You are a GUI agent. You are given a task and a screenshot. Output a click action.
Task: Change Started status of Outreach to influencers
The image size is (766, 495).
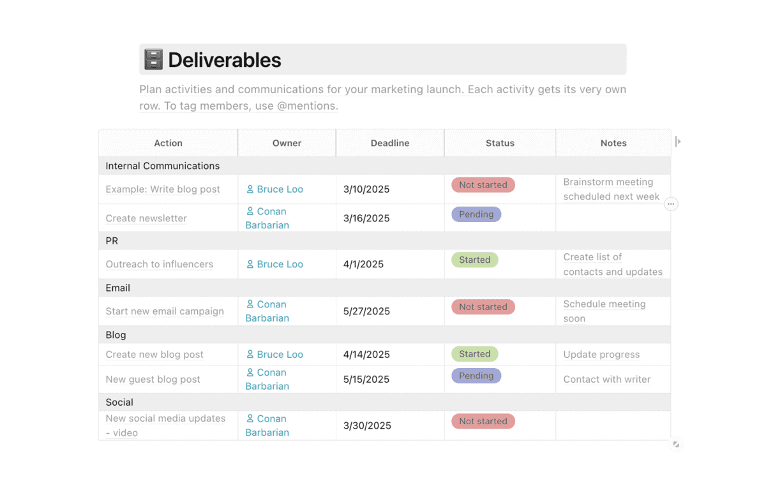[x=475, y=260]
